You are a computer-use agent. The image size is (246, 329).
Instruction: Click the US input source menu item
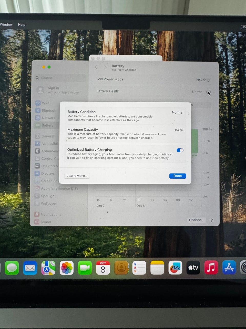(243, 27)
